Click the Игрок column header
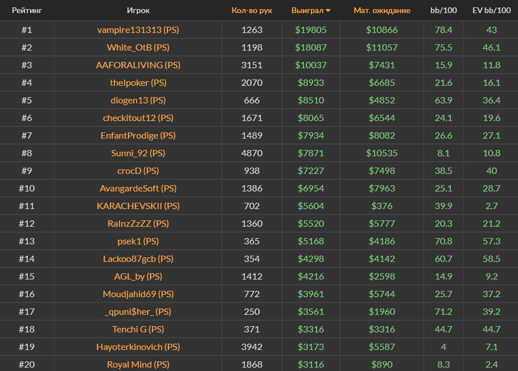 pos(138,10)
